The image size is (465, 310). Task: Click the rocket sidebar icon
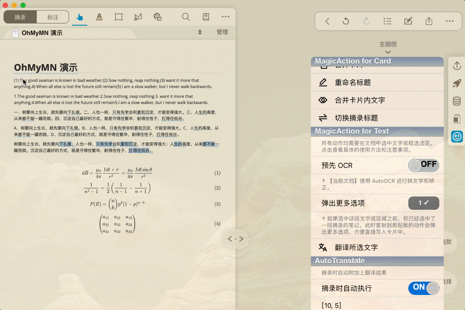(x=457, y=83)
